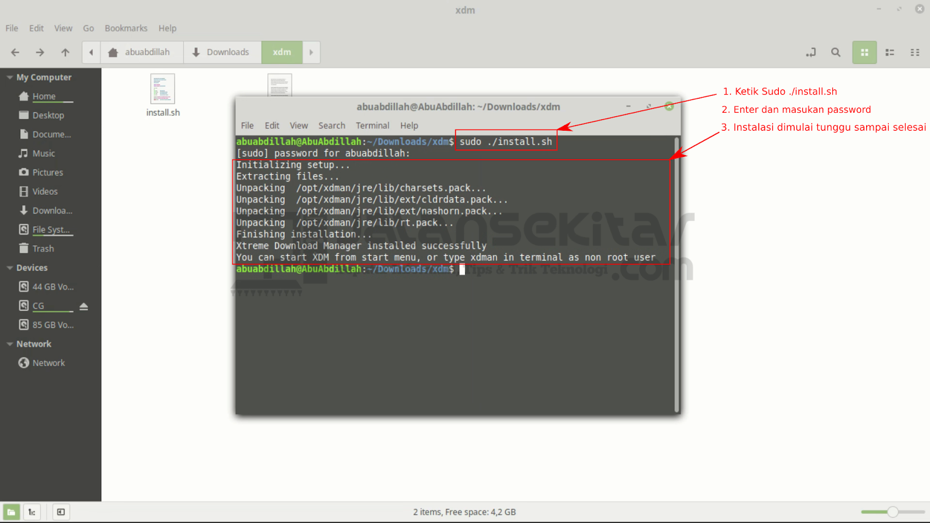The image size is (930, 523).
Task: Collapse the My Computer section
Action: 9,77
